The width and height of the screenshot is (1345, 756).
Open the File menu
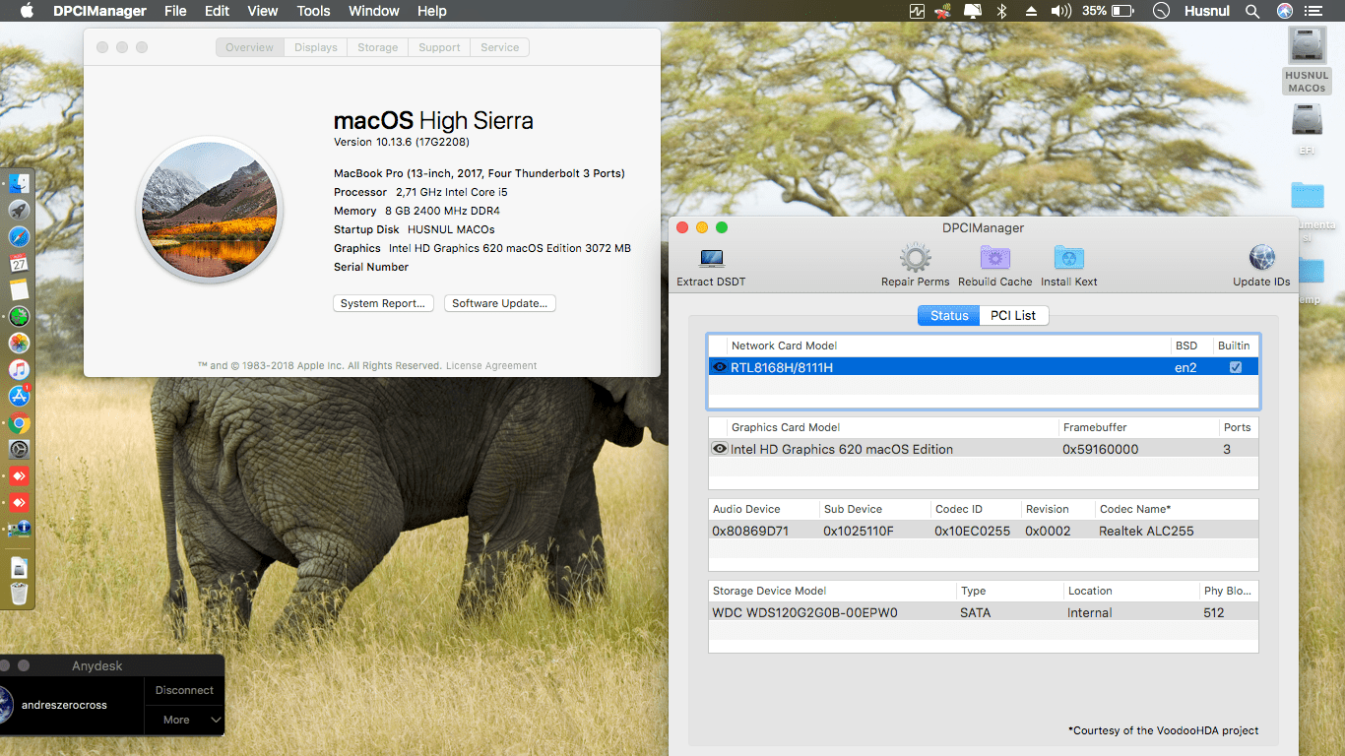point(175,11)
